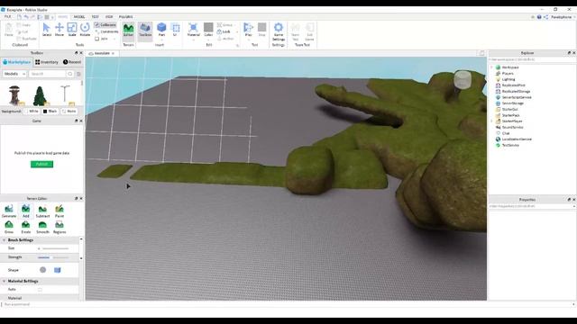577x324 pixels.
Task: Select the Grow terrain tool
Action: (x=9, y=228)
